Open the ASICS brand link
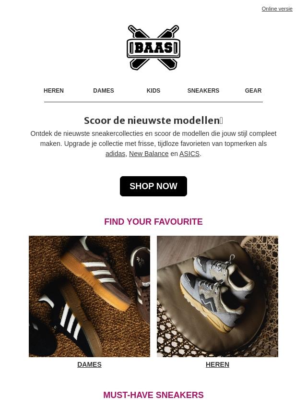This screenshot has height=410, width=307. pyautogui.click(x=189, y=154)
